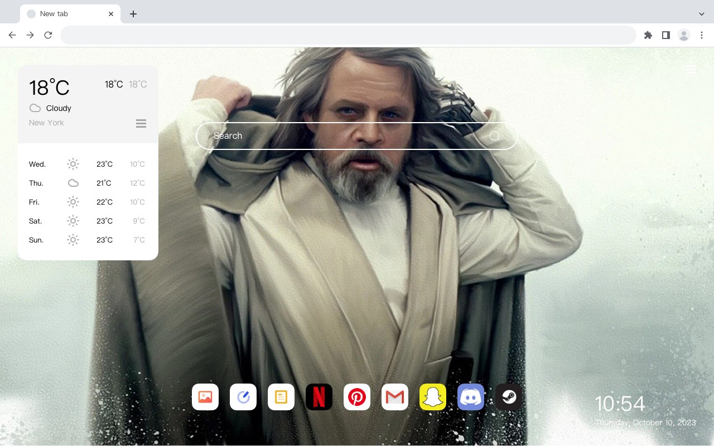Open the profile avatar menu
This screenshot has width=714, height=446.
[x=684, y=35]
